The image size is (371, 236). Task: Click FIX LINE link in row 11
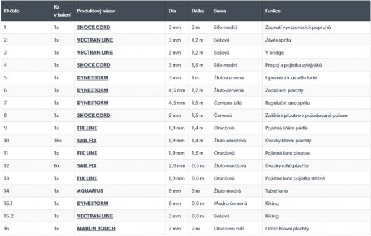[x=87, y=153]
